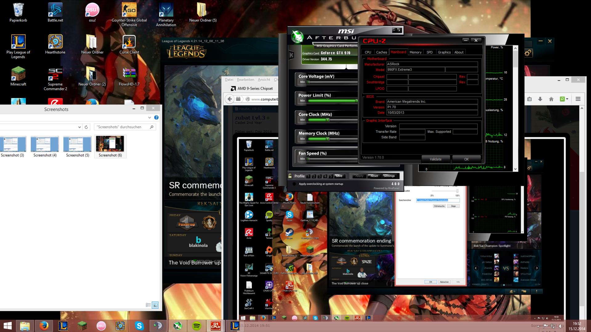Select the Neuer Ordner (5) folder
The height and width of the screenshot is (332, 591).
[203, 13]
